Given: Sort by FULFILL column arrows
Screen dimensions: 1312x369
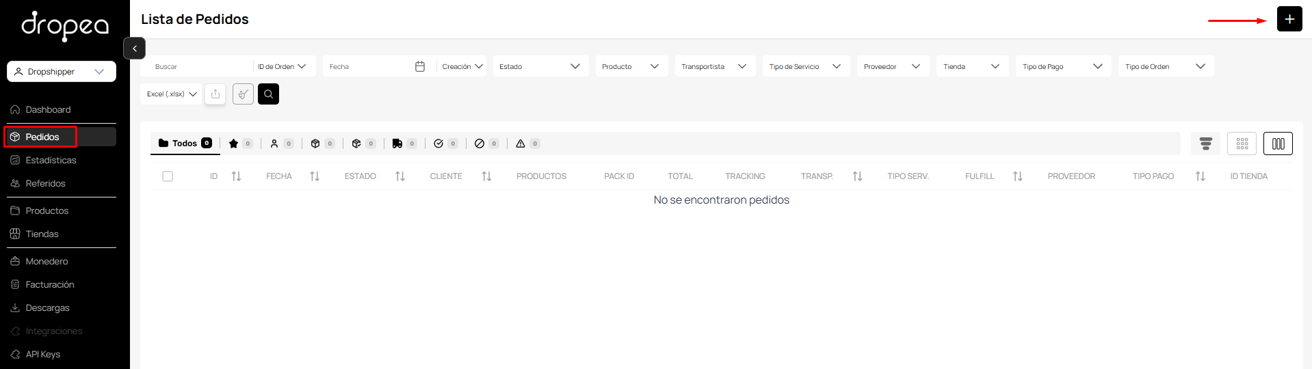Looking at the screenshot, I should click(x=1018, y=176).
